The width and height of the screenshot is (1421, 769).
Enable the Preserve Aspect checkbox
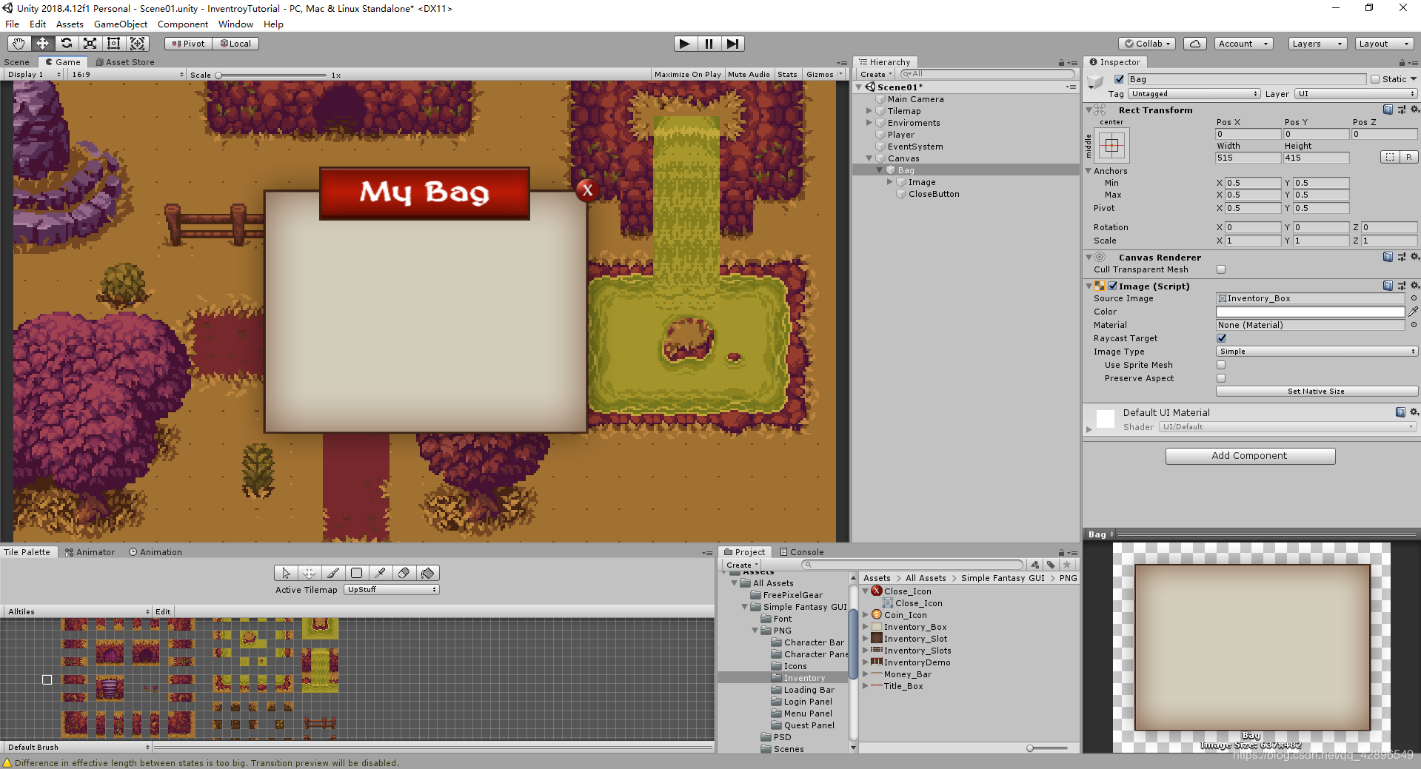tap(1220, 378)
